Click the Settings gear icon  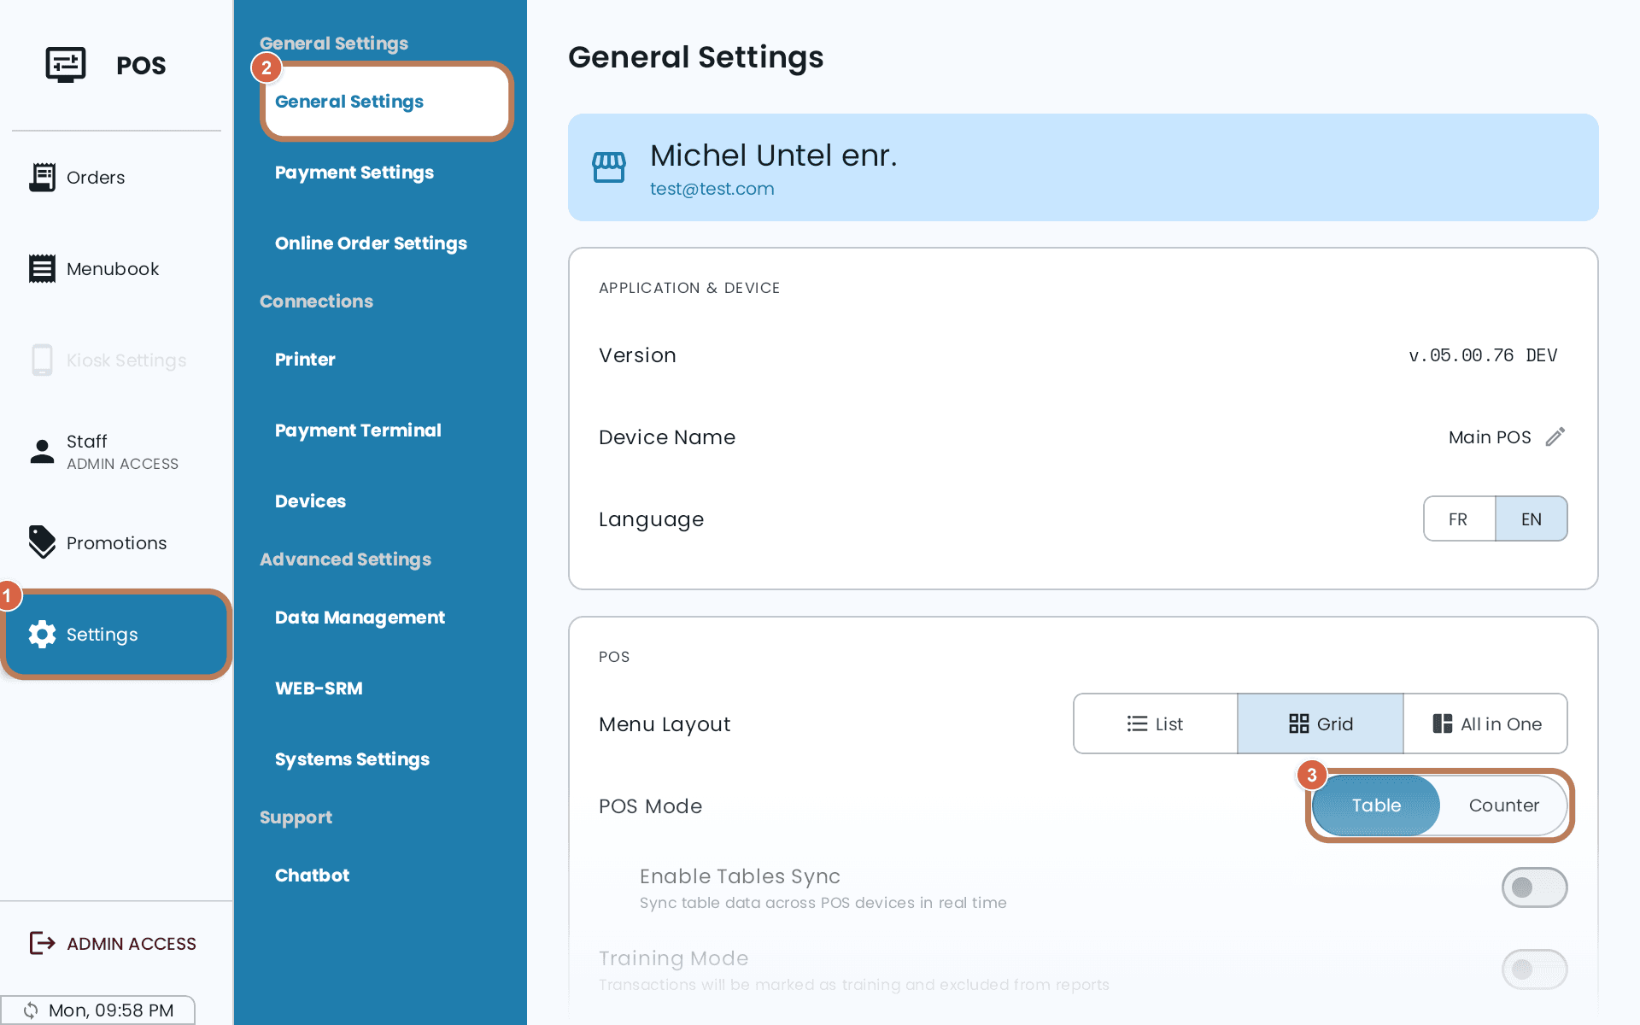[42, 634]
